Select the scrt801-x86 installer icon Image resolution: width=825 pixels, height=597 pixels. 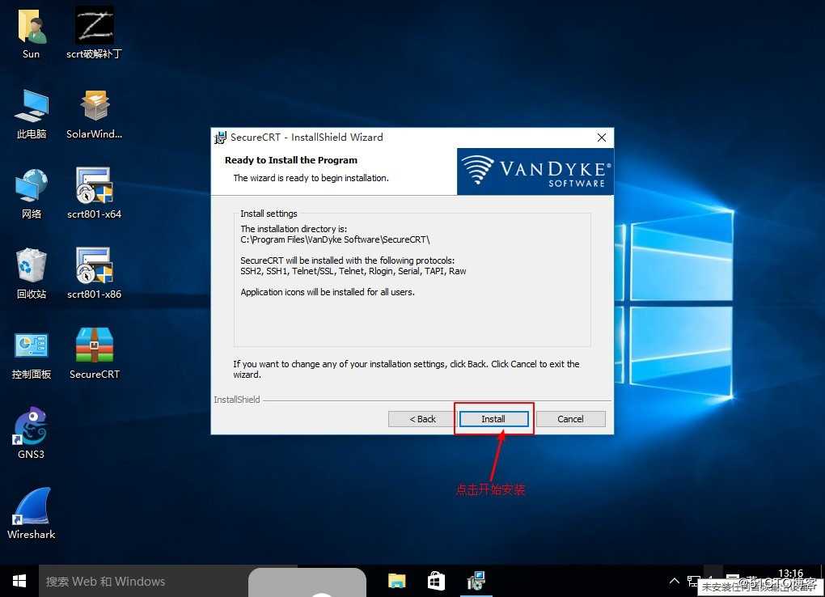pyautogui.click(x=94, y=273)
